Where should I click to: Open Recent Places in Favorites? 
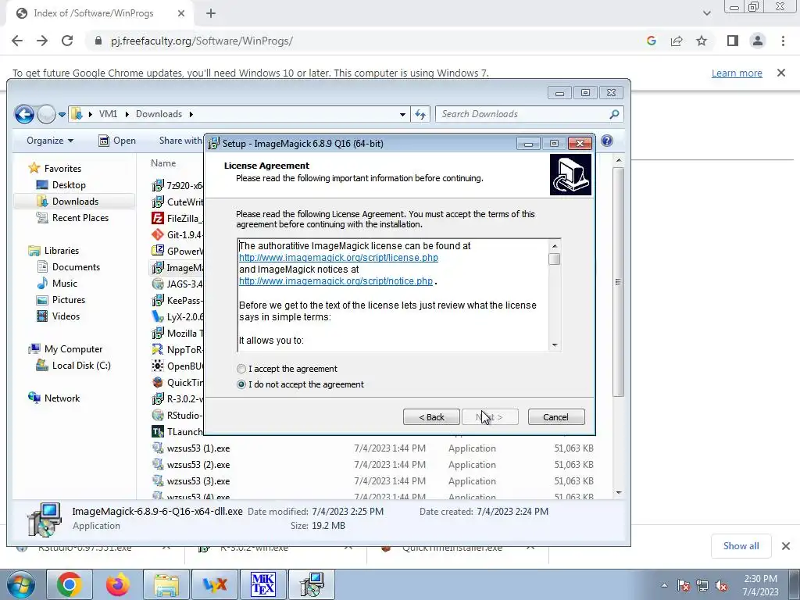click(x=80, y=218)
